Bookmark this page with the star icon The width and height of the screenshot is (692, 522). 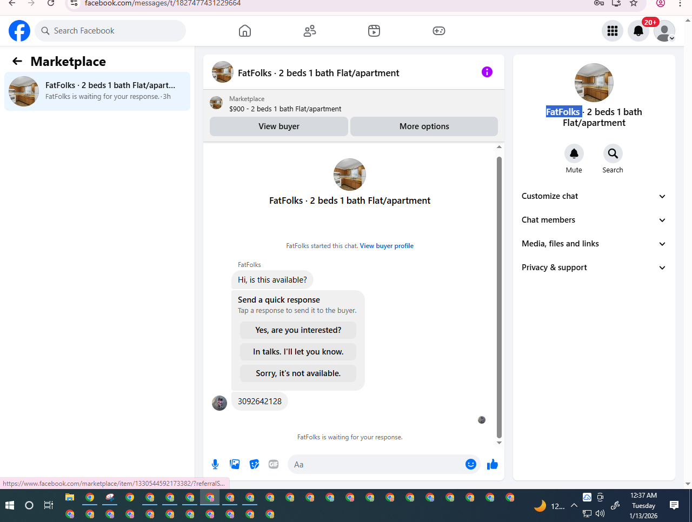click(x=634, y=3)
